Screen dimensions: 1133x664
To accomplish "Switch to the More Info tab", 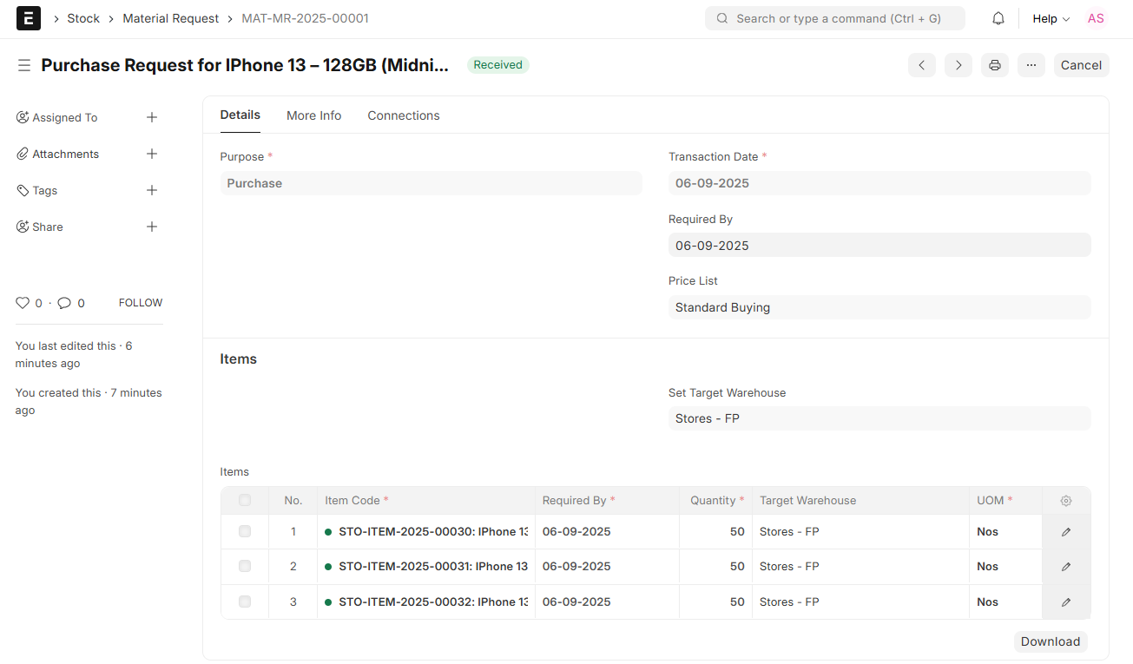I will click(313, 115).
